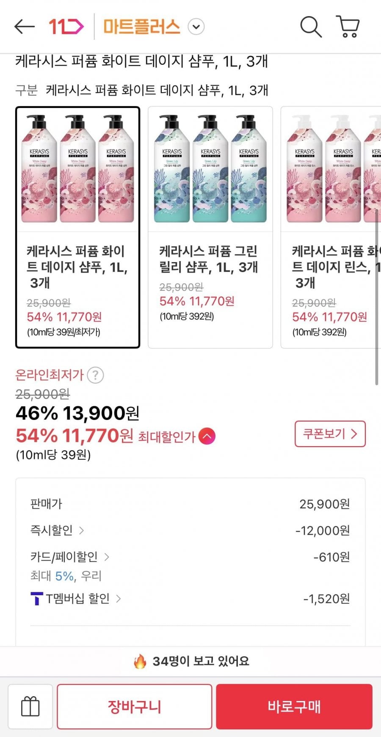Expand T멤버십 할인 details
The image size is (381, 737).
[x=119, y=599]
